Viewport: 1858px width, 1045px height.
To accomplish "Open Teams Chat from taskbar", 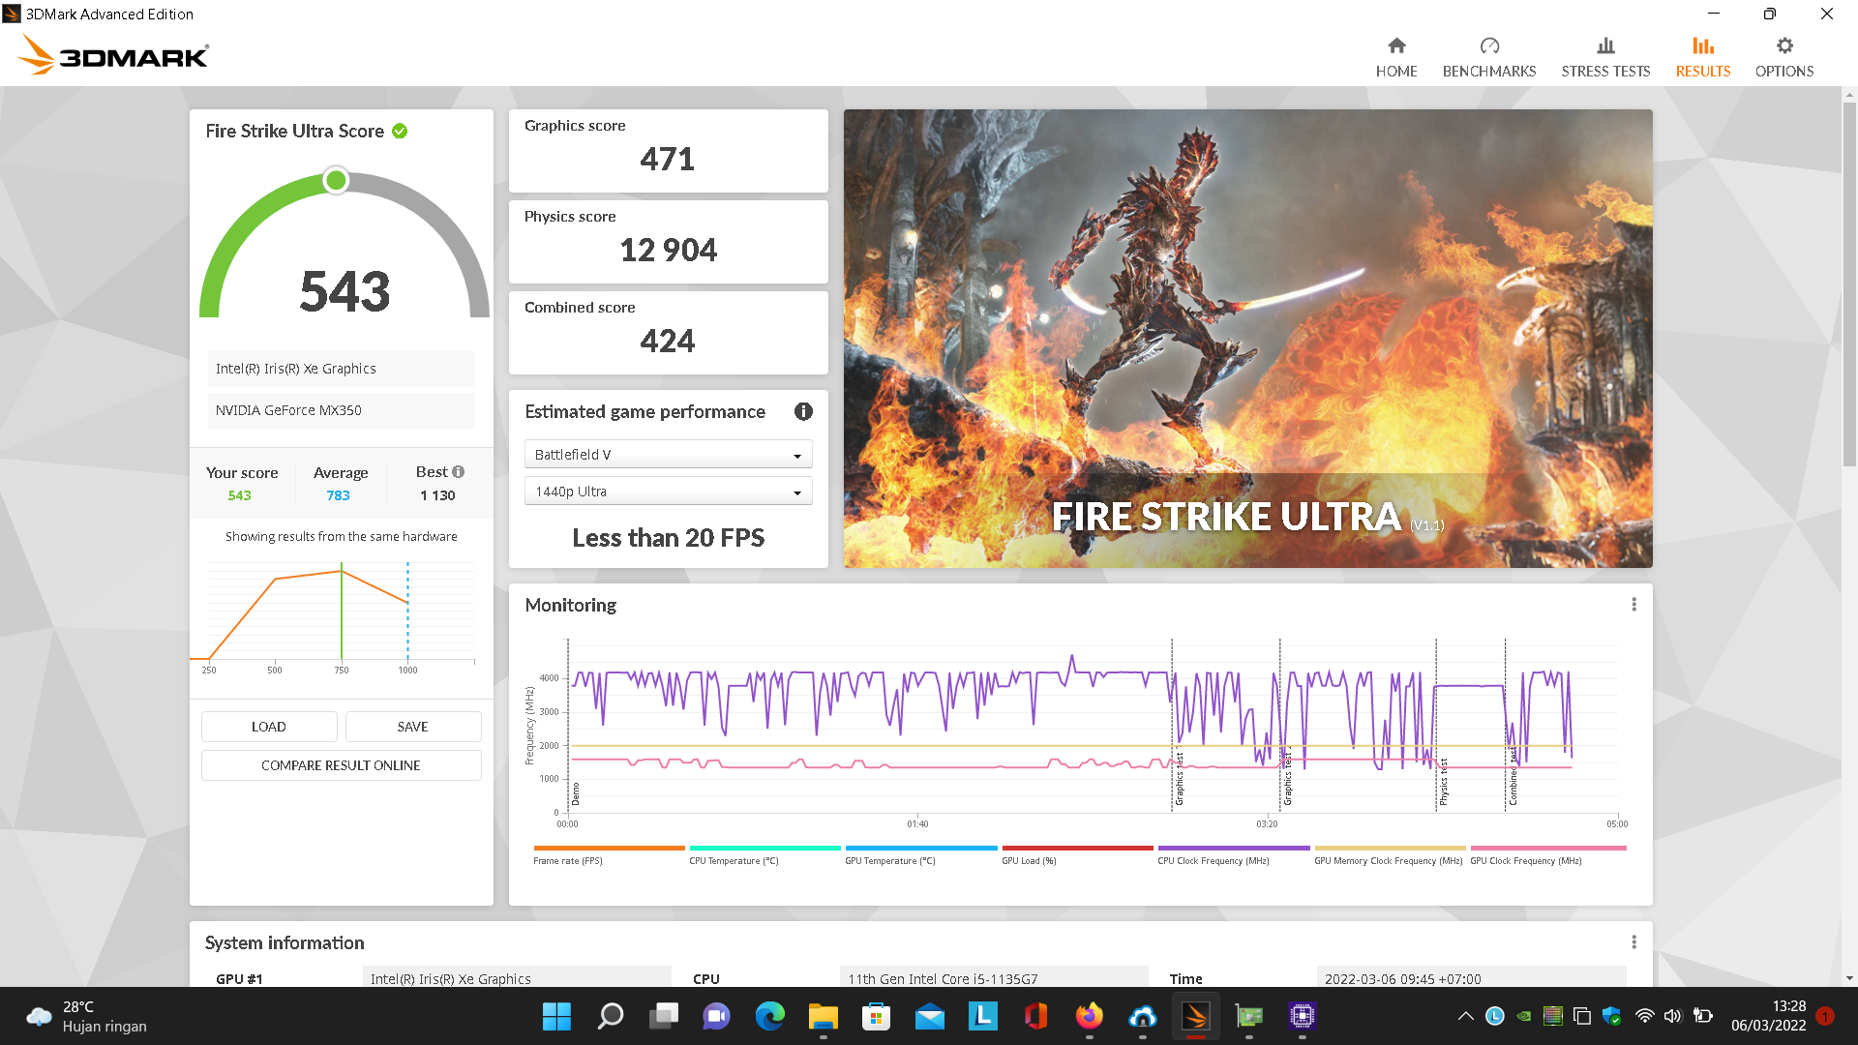I will pyautogui.click(x=717, y=1016).
